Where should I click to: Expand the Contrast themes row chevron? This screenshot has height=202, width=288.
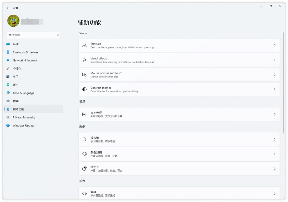[274, 89]
